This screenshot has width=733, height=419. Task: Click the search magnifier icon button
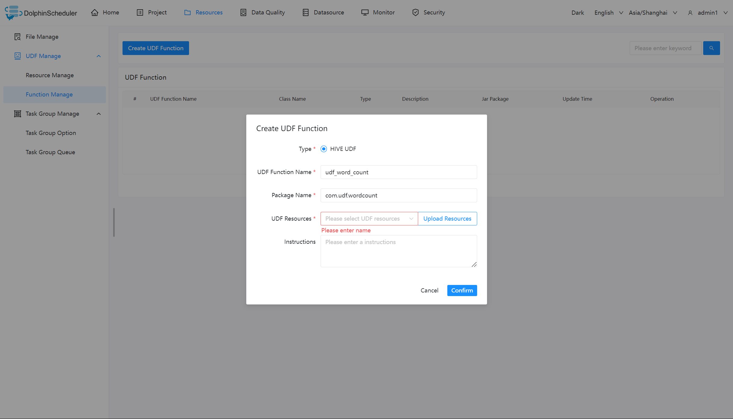point(711,48)
